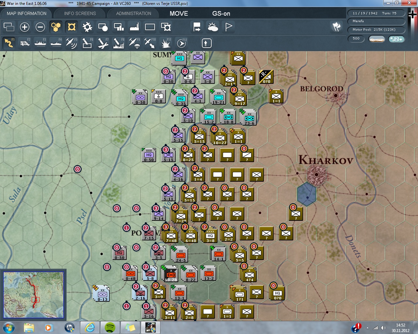Select the F5 Air Recon mode
The image size is (418, 334).
pyautogui.click(x=72, y=43)
